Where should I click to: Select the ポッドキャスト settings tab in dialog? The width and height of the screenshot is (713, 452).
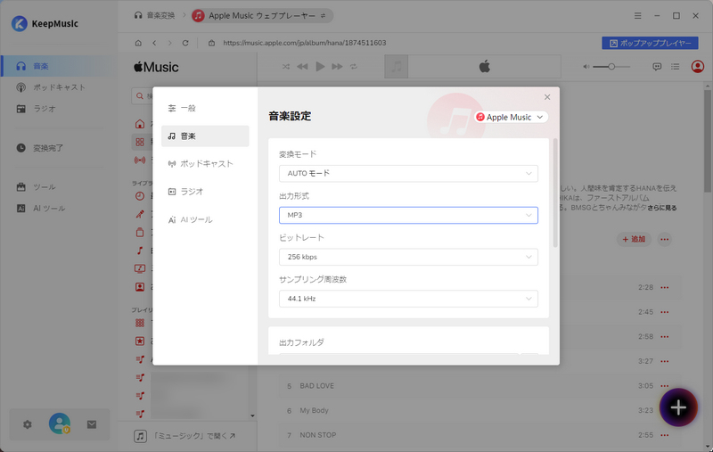point(205,164)
